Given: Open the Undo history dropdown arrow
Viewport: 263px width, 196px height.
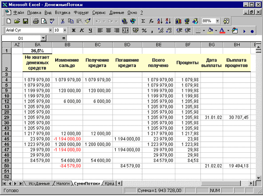Looking at the screenshot, I should pos(104,21).
